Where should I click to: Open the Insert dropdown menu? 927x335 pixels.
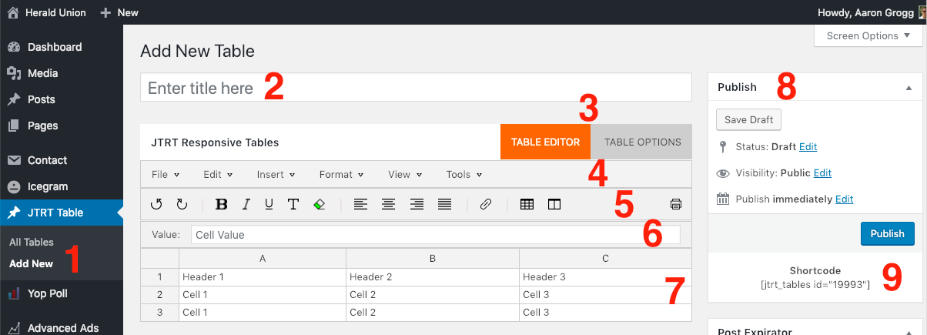tap(276, 174)
